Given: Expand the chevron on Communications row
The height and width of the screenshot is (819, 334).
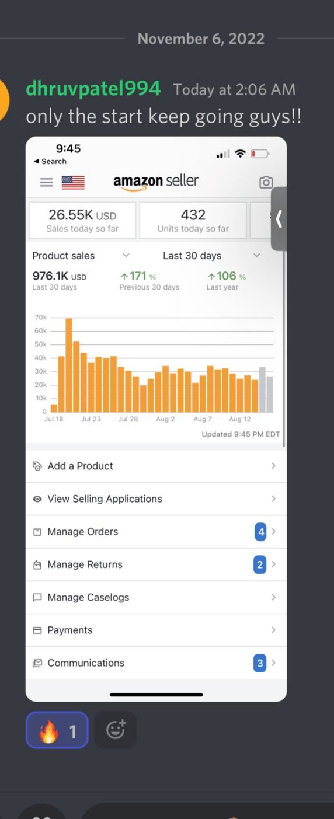Looking at the screenshot, I should point(274,663).
